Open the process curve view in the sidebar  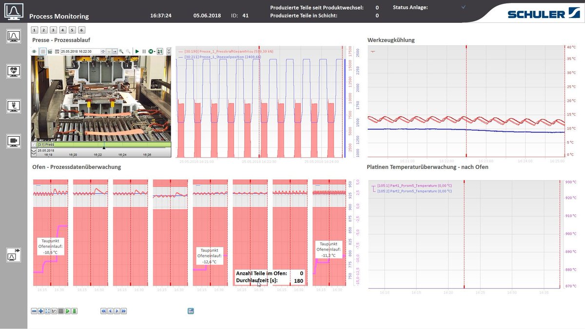point(14,37)
